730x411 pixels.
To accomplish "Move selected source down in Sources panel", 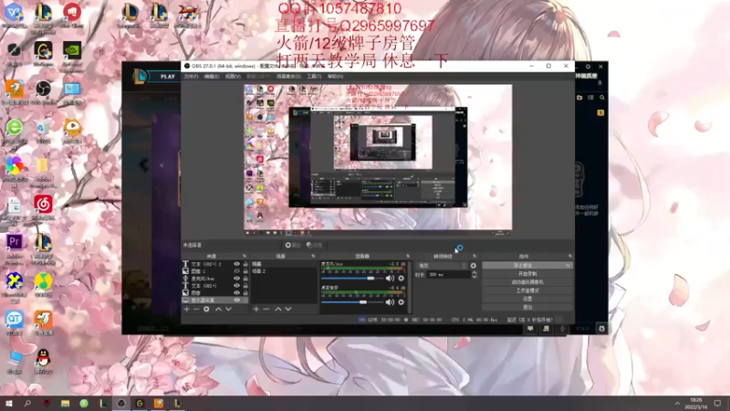I will tap(229, 309).
